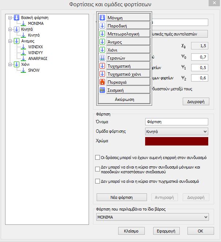This screenshot has width=221, height=242.
Task: Click the load icon beside MONIMA
Action: [x=23, y=23]
